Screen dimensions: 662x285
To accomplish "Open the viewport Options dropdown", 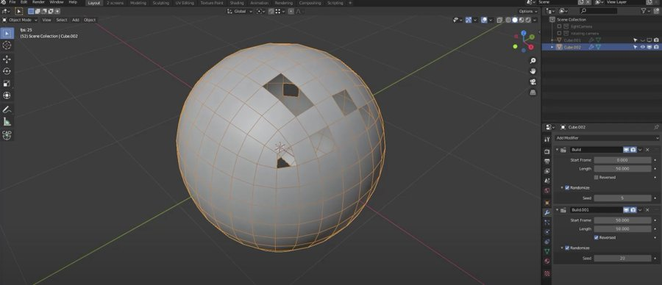I will click(528, 11).
